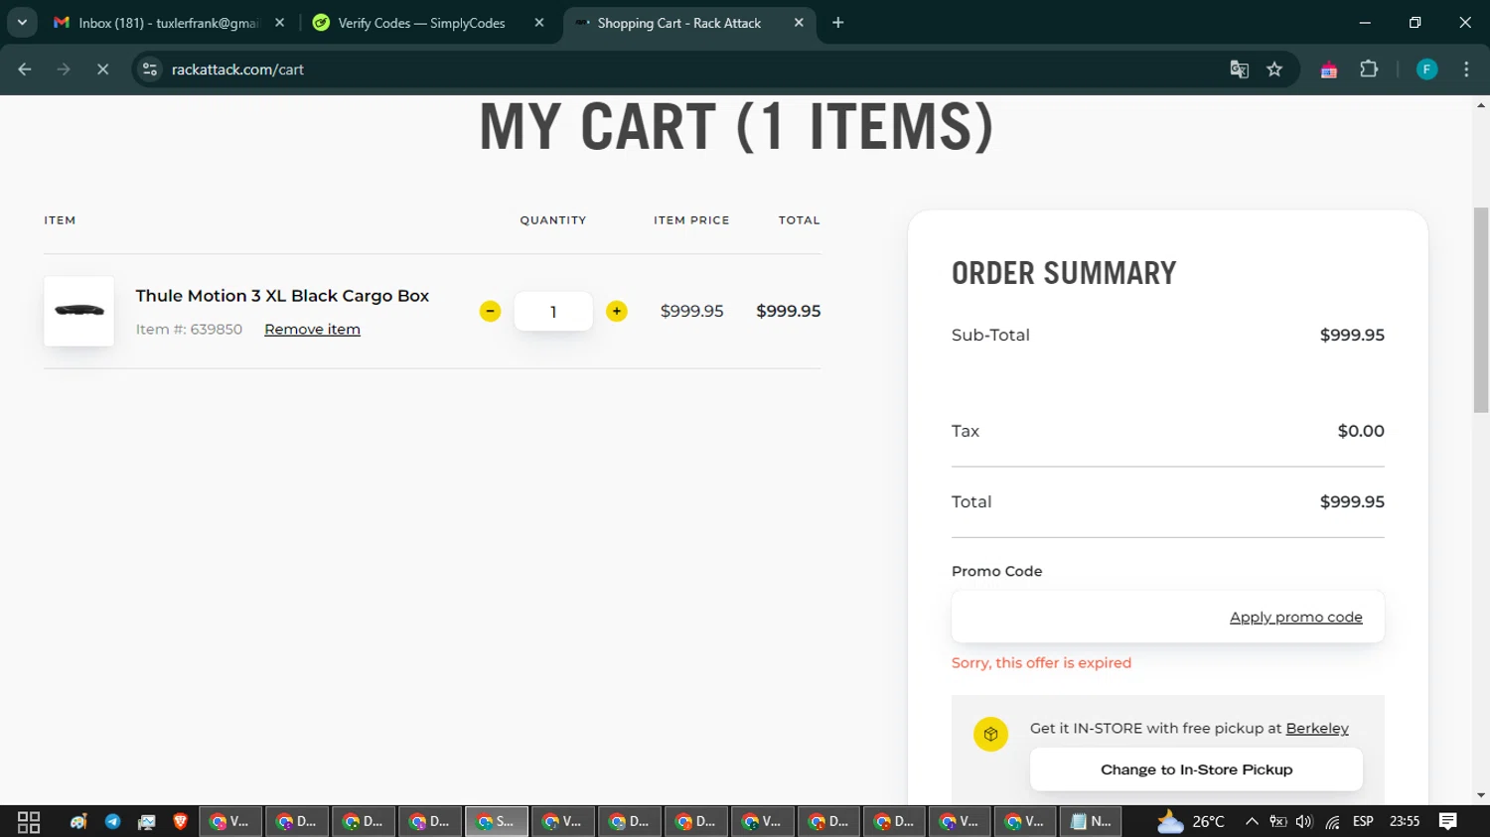
Task: Open Thule Motion 3 XL Black Cargo Box title
Action: coord(282,296)
